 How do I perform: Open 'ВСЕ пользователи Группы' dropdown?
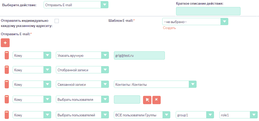point(142,115)
